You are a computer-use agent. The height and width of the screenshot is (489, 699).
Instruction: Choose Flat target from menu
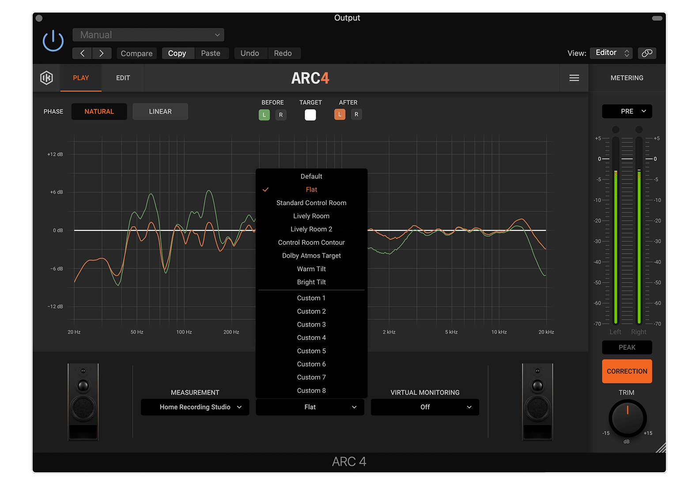pyautogui.click(x=311, y=190)
